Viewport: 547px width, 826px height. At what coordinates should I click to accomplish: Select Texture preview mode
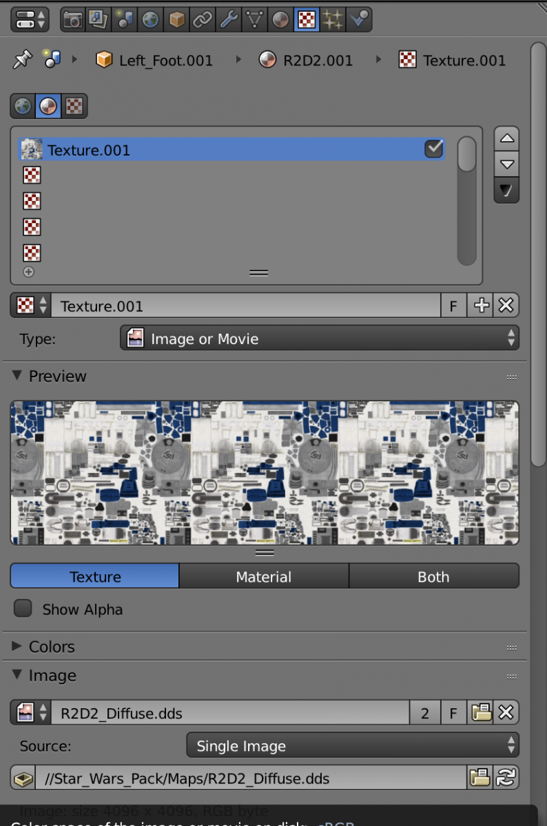coord(94,576)
